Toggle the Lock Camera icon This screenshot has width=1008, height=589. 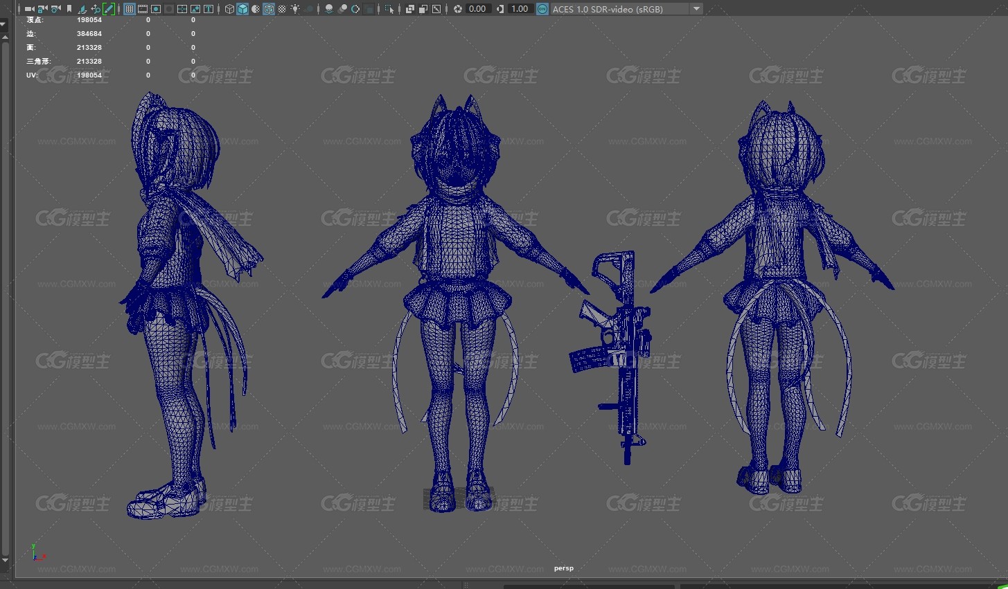coord(42,9)
